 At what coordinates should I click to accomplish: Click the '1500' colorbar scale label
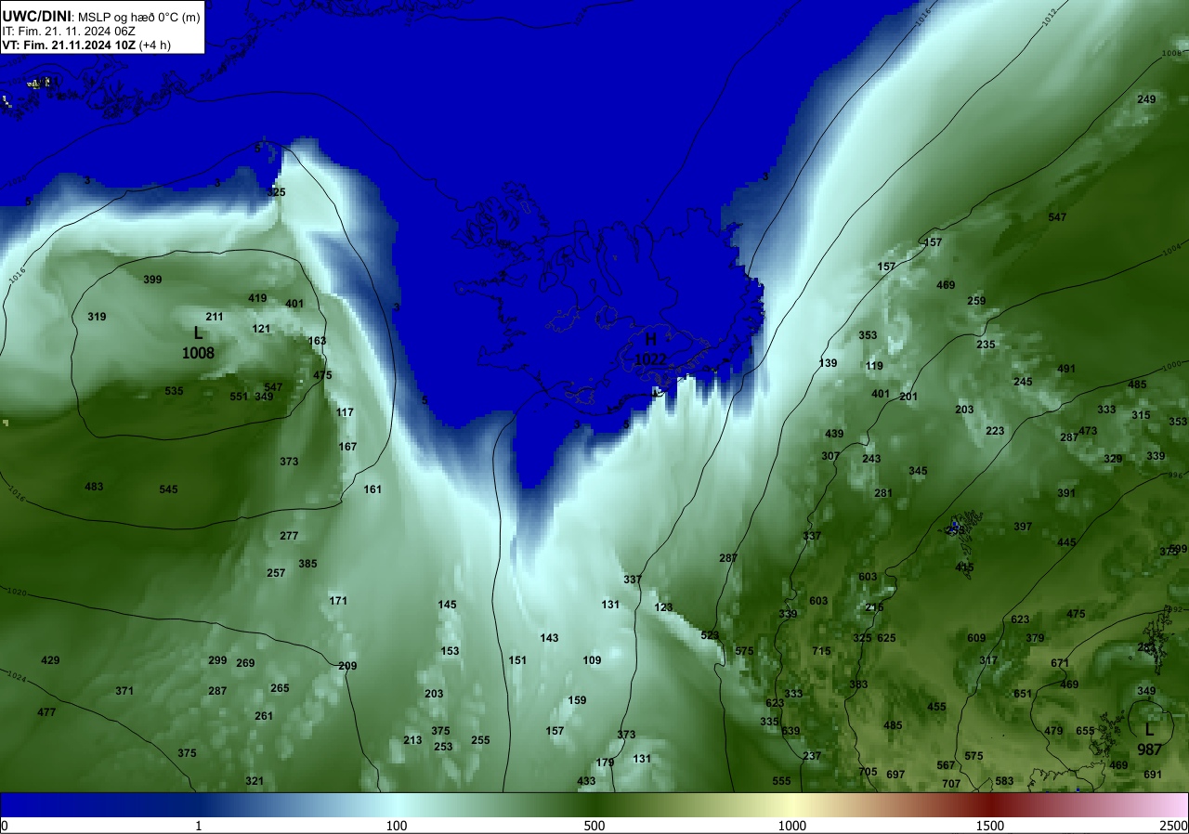coord(990,826)
